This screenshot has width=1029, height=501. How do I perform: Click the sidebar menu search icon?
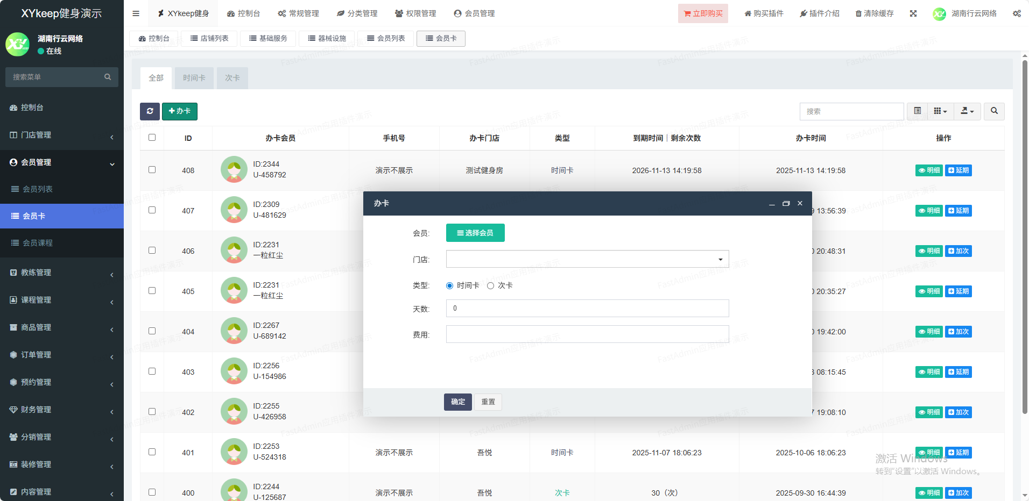tap(108, 77)
